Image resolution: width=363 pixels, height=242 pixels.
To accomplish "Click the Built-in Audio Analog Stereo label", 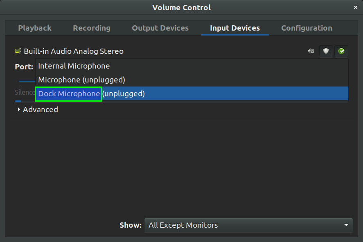I will (73, 51).
